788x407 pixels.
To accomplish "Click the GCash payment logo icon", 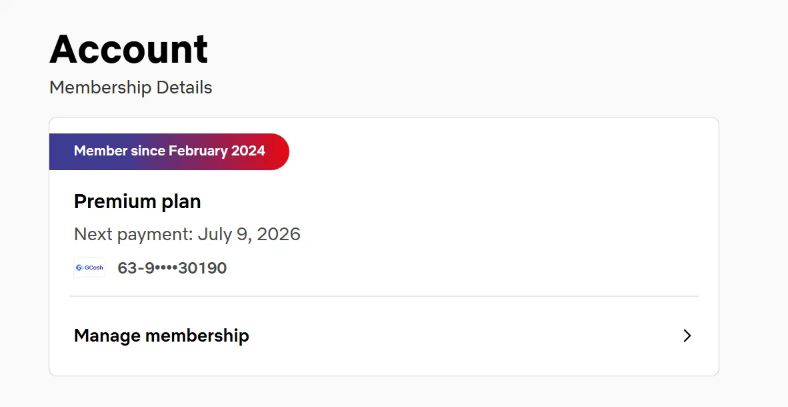I will point(89,268).
